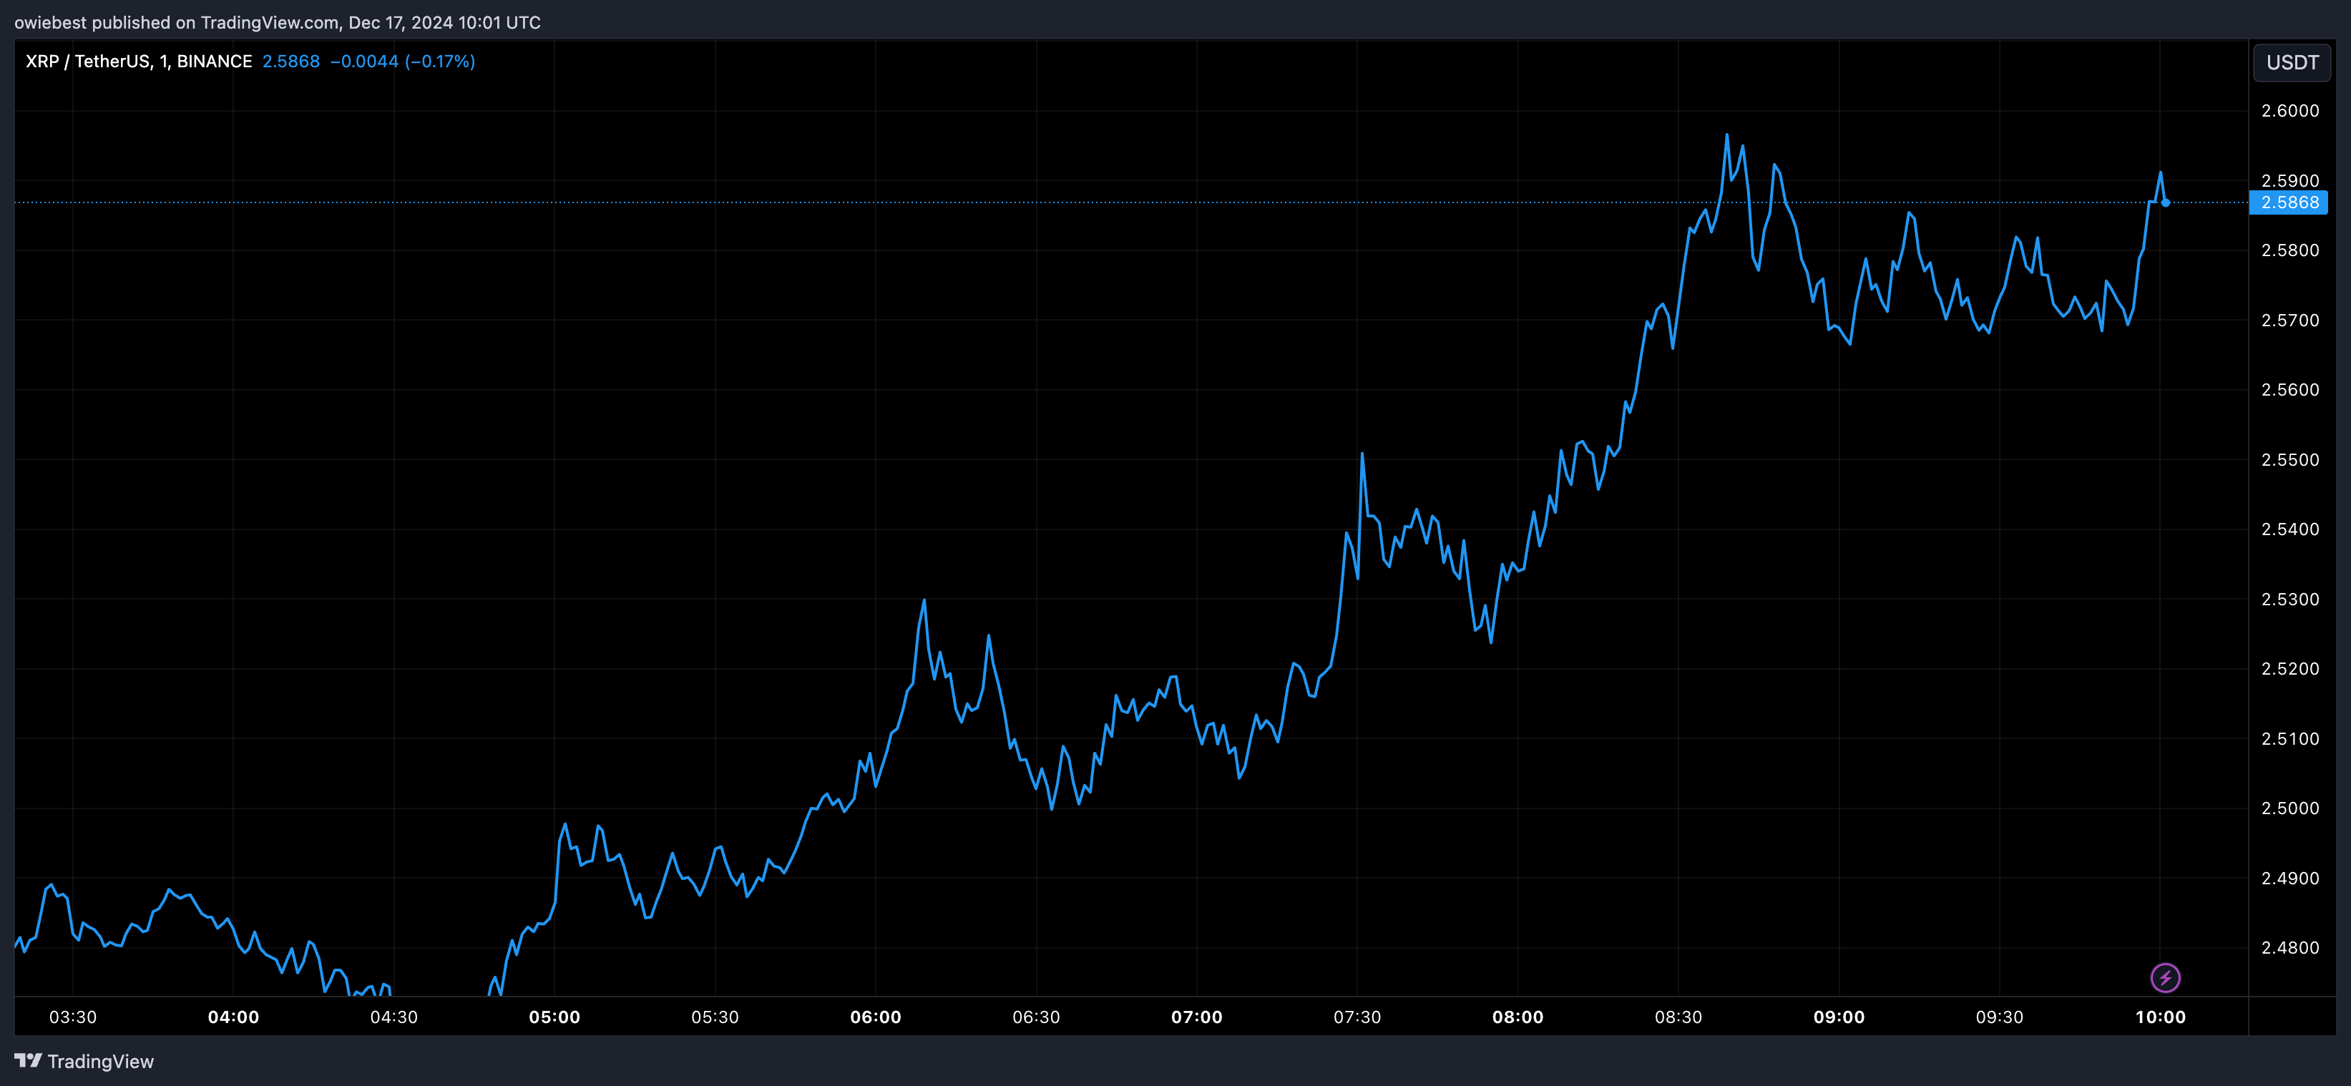
Task: Click the highlighted 2.5868 price axis label
Action: coord(2289,202)
